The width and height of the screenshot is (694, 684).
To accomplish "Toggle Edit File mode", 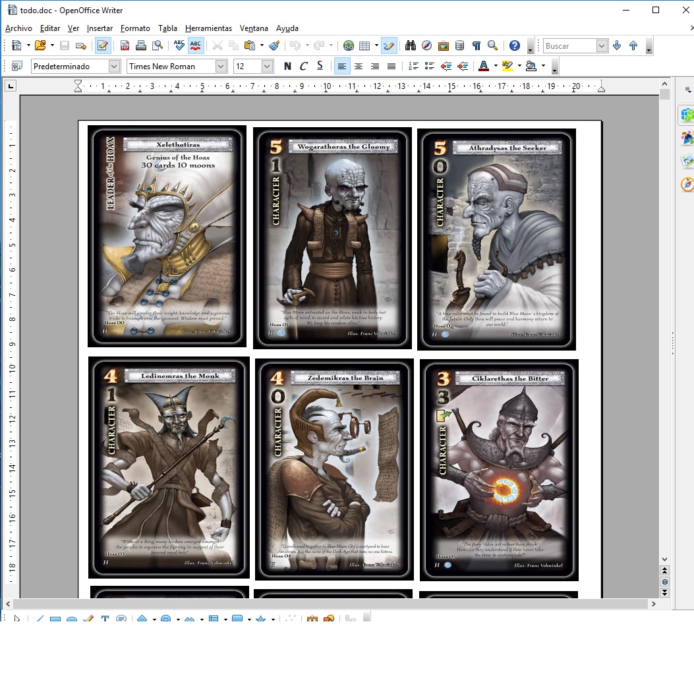I will [103, 45].
